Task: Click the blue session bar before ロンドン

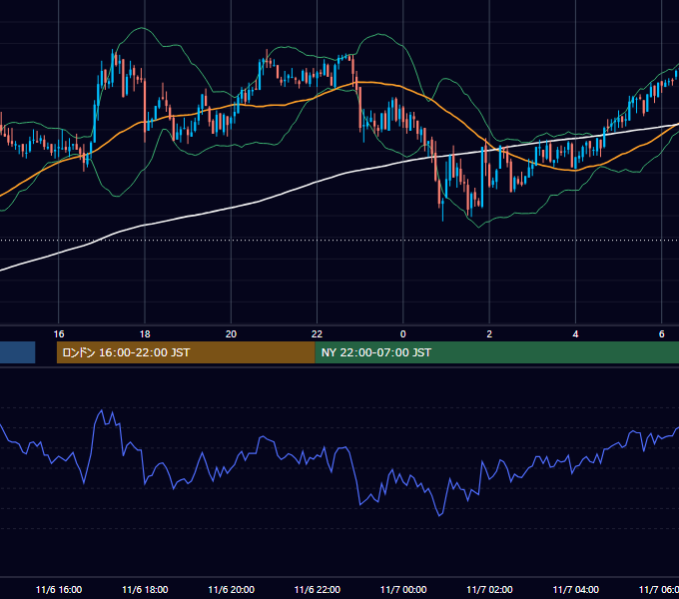Action: coord(17,352)
